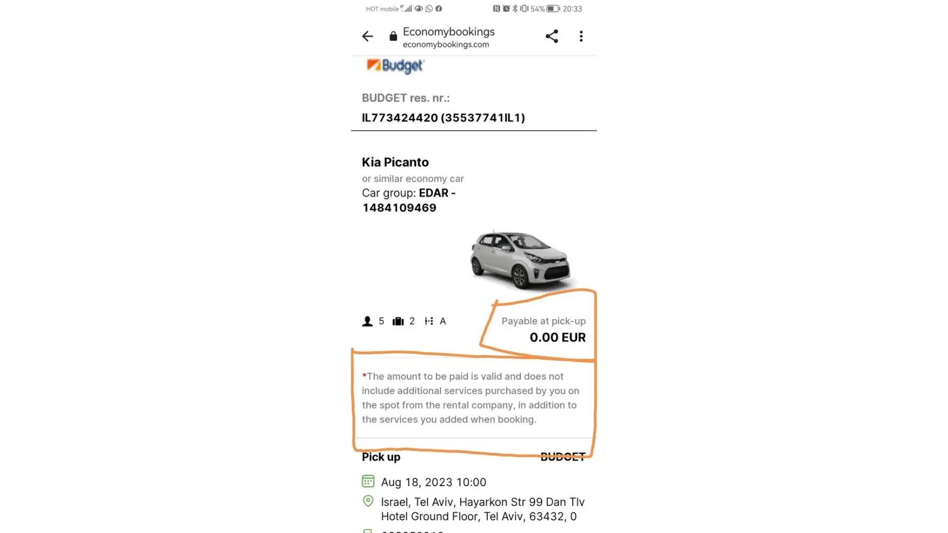Image resolution: width=948 pixels, height=533 pixels.
Task: Tap the padlock security icon
Action: point(393,36)
